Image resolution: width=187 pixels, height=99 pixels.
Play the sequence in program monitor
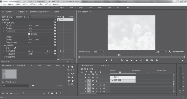(131, 60)
